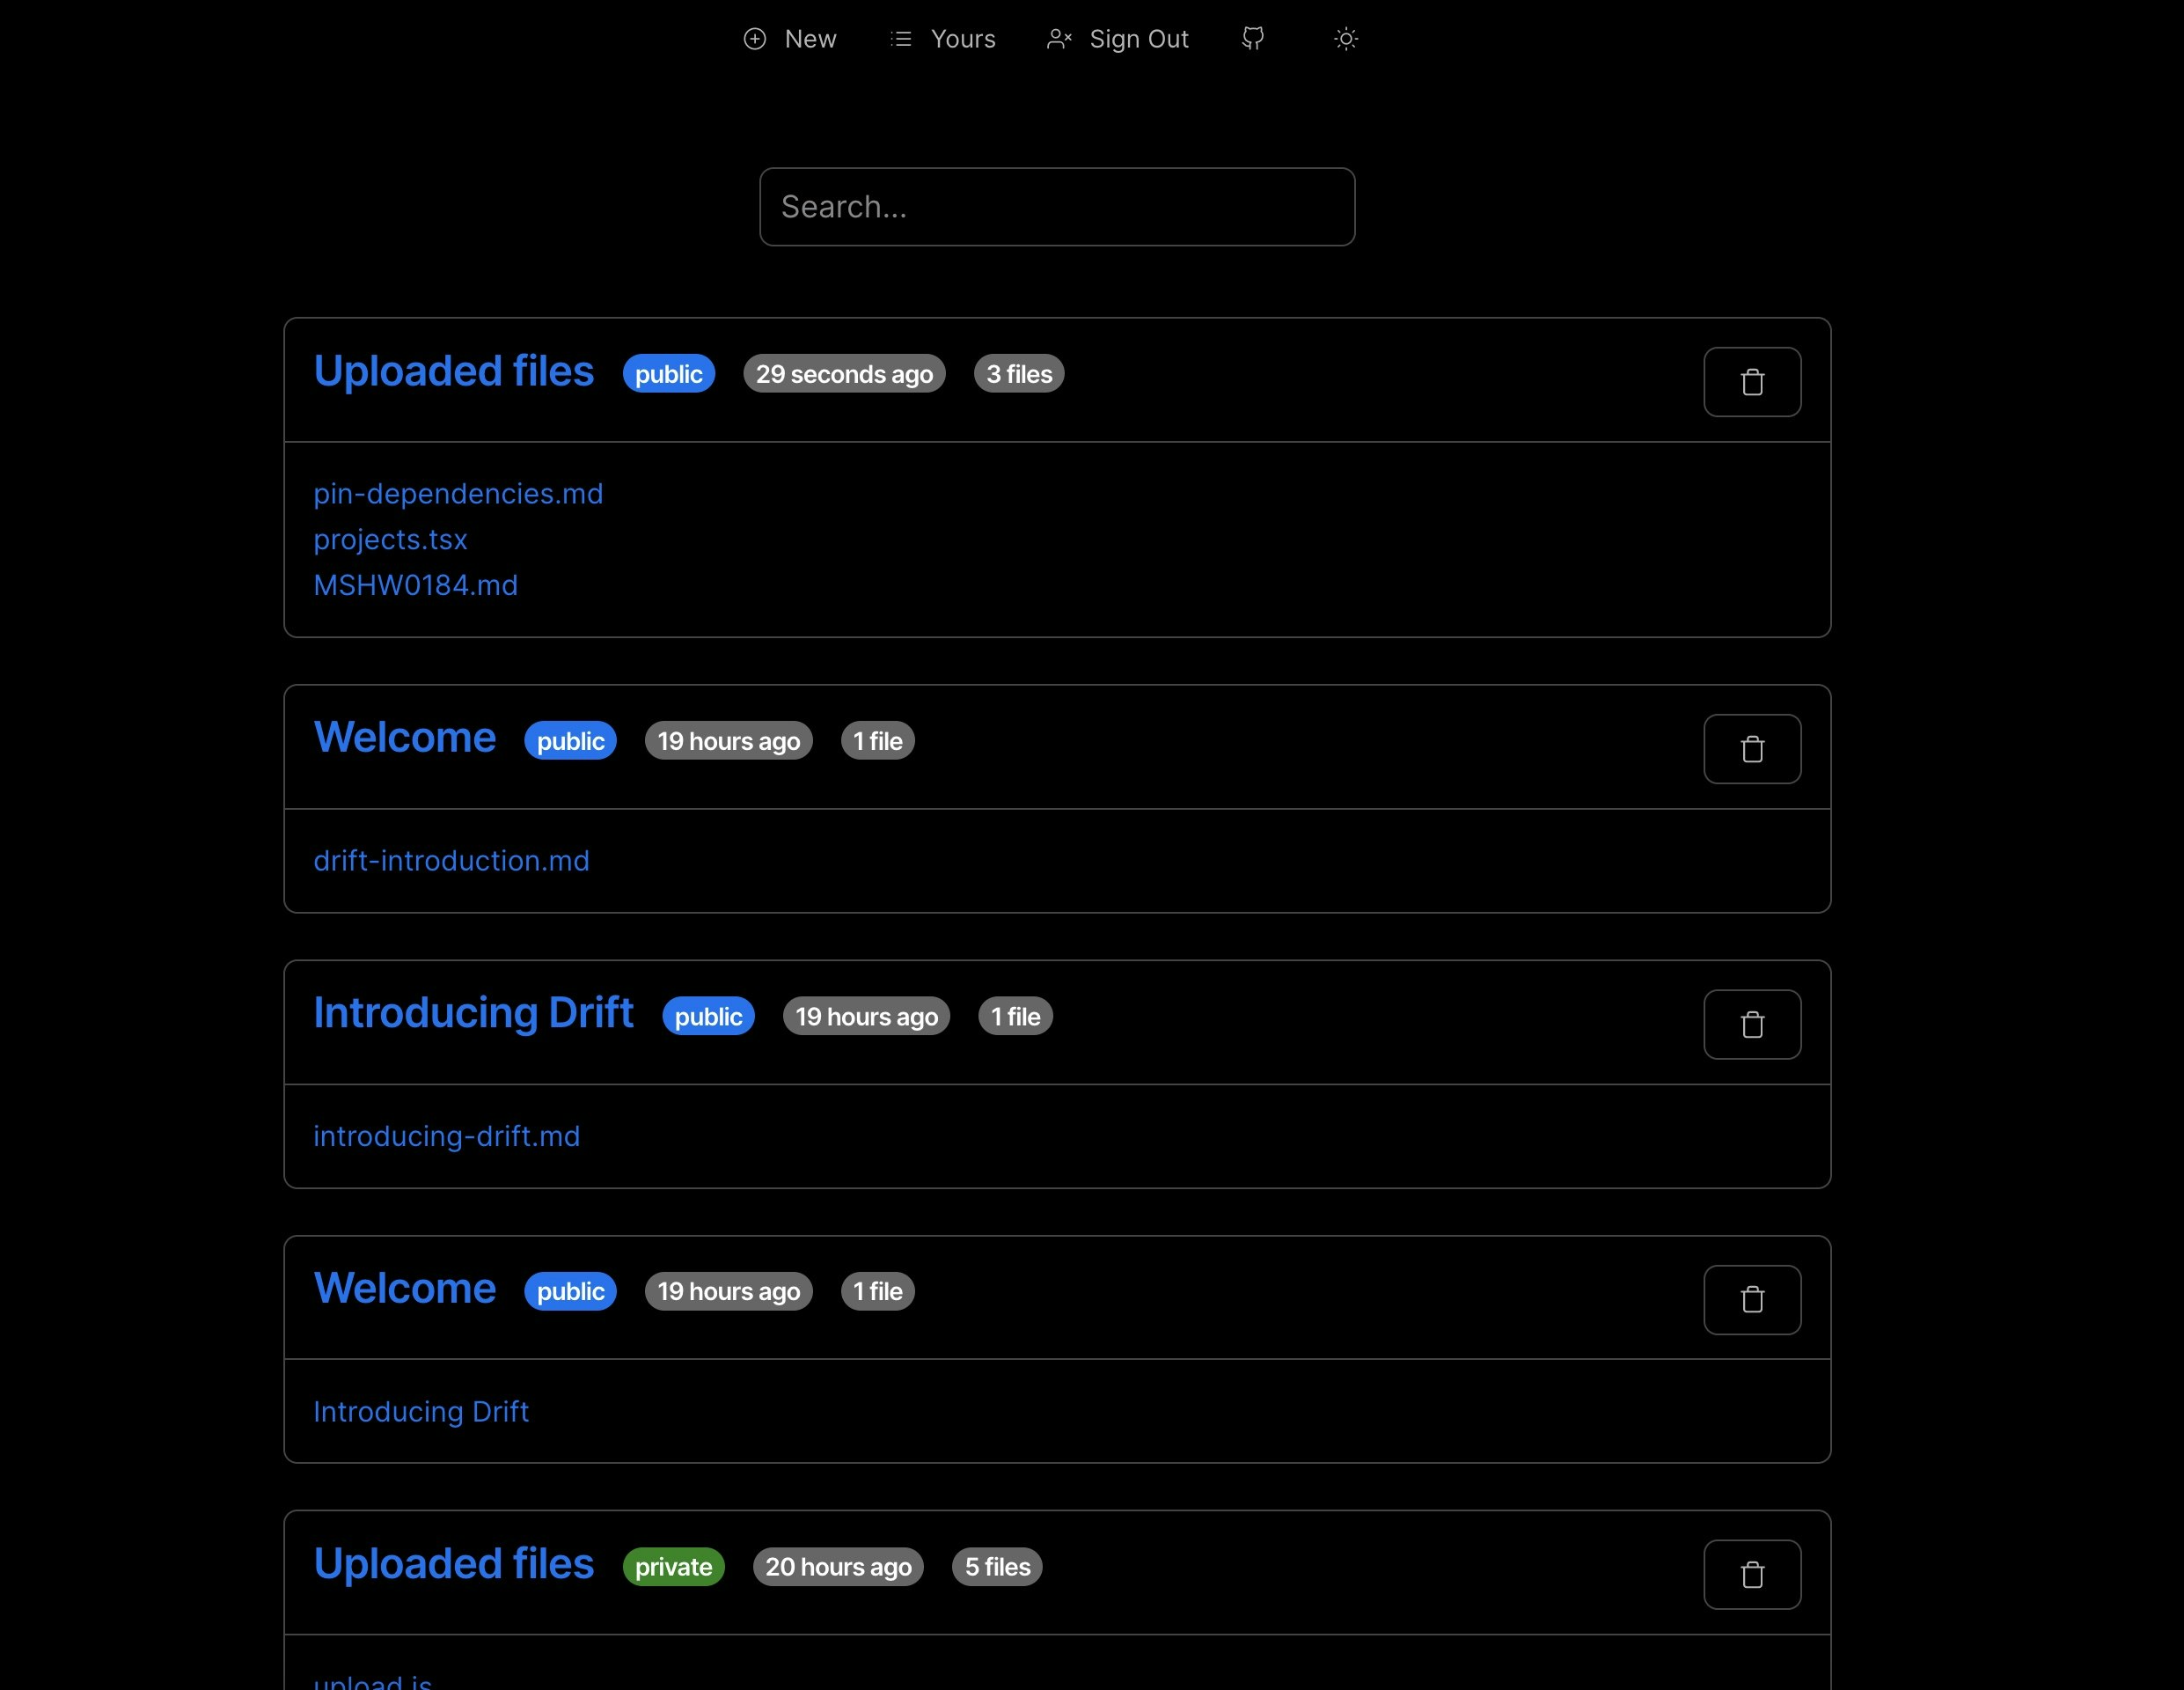2184x1690 pixels.
Task: Click the green private badge
Action: point(673,1566)
